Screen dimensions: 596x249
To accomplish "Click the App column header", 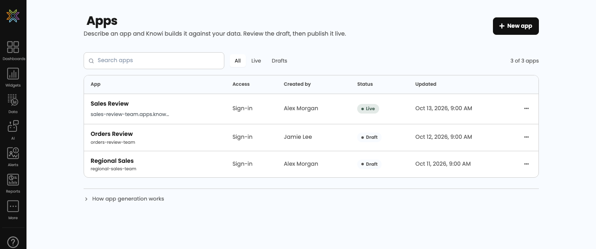I will pyautogui.click(x=96, y=84).
